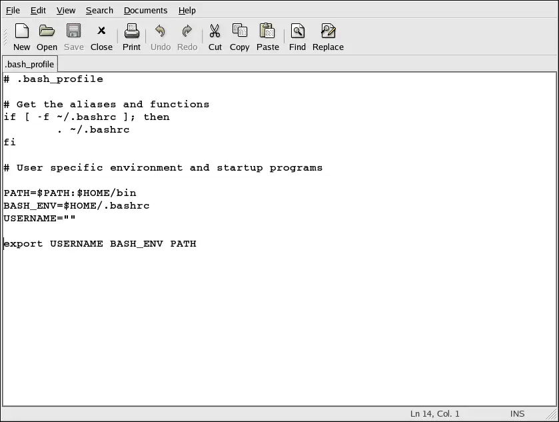Show the Documents menu

pos(145,10)
